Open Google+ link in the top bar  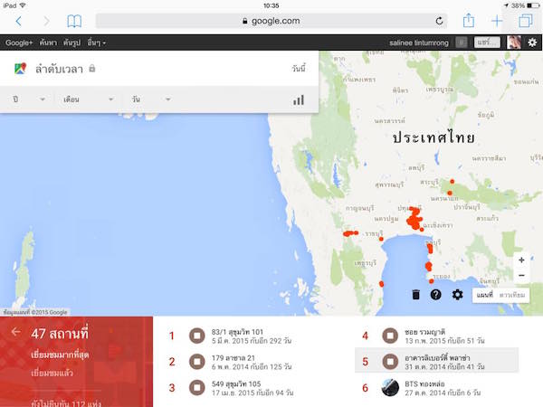(18, 43)
